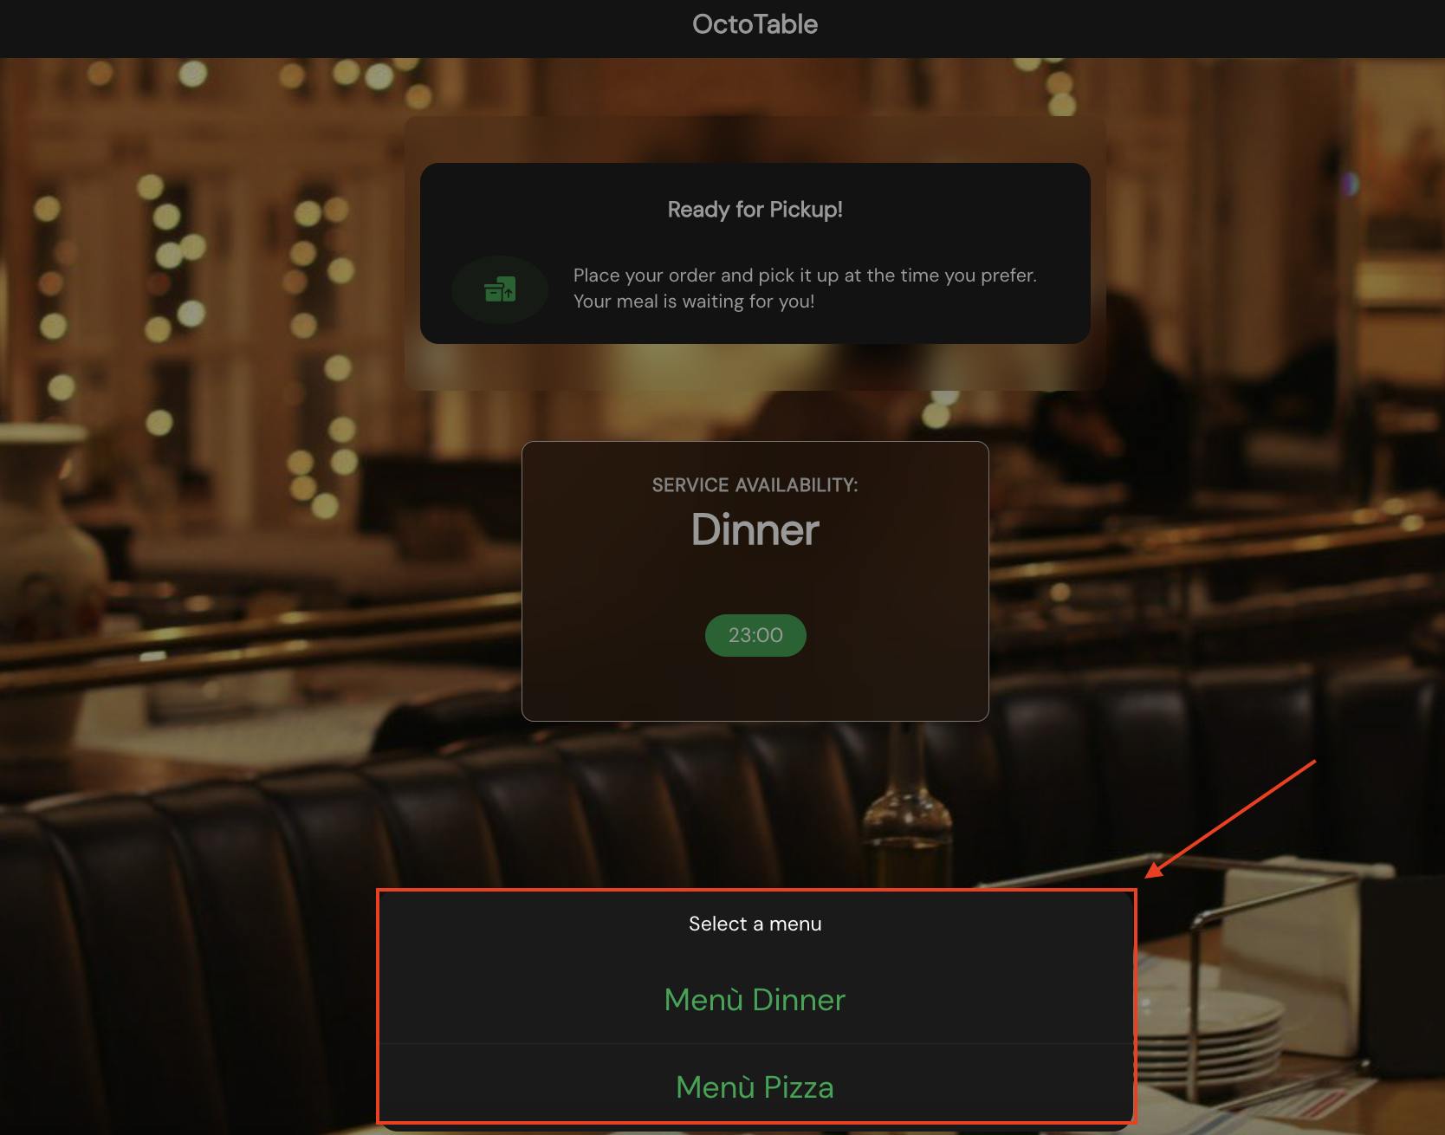The image size is (1445, 1135).
Task: Click empty area of Dinner availability card below time chip
Action: [755, 689]
